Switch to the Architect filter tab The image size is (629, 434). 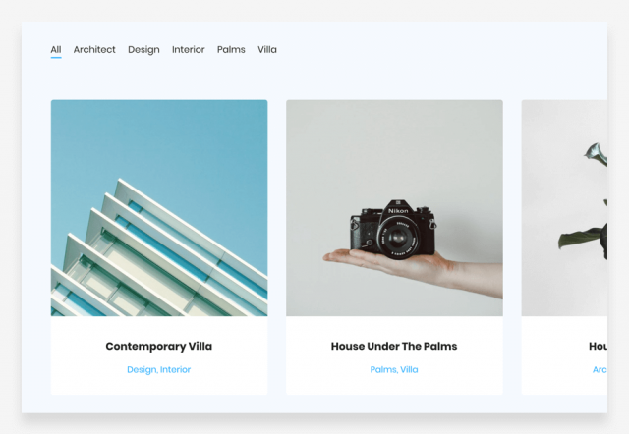[x=94, y=50]
